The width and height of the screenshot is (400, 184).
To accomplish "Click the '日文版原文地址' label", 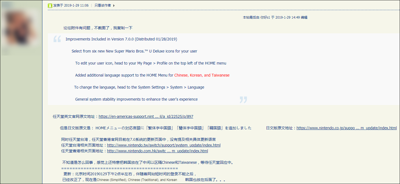I will 281,128.
